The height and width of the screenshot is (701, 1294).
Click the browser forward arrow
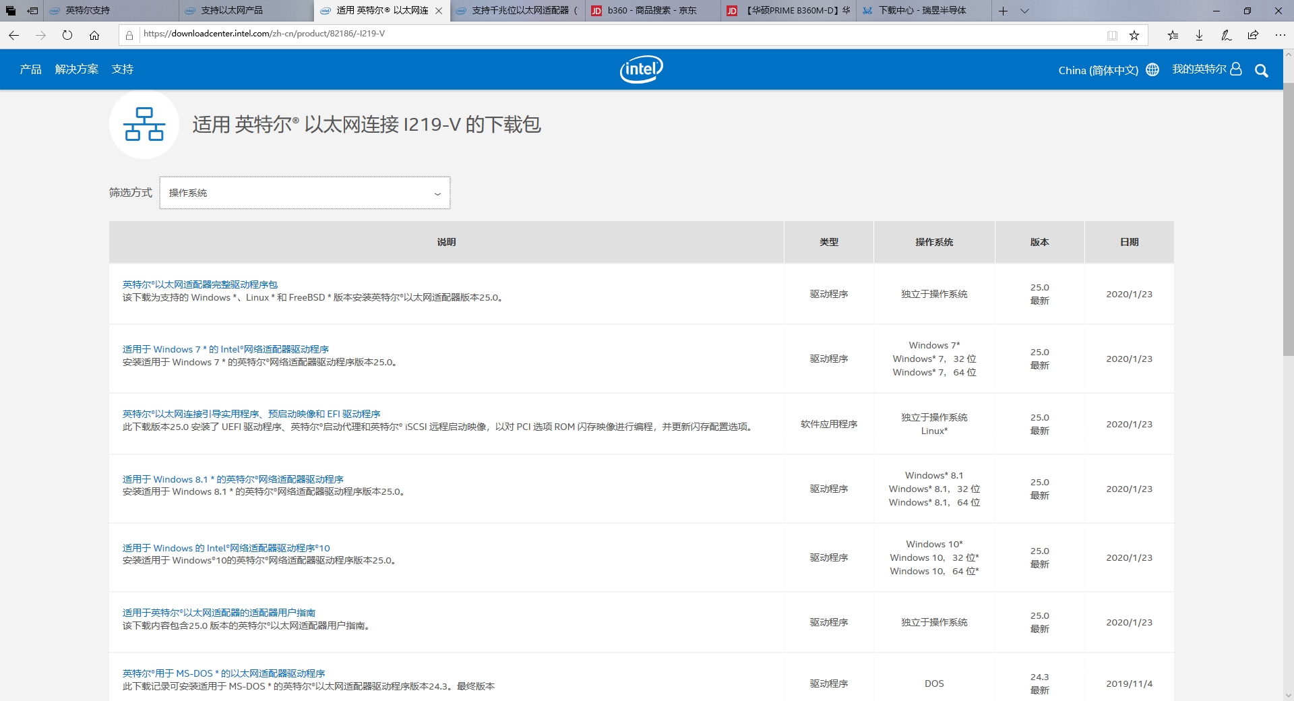pos(40,35)
